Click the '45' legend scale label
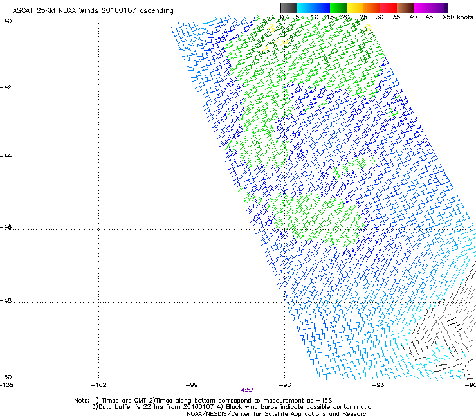 coord(429,17)
